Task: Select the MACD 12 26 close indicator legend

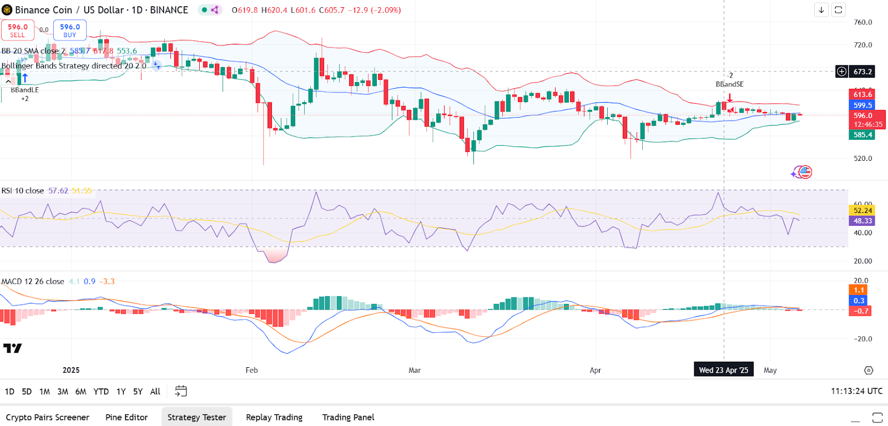Action: (x=33, y=282)
